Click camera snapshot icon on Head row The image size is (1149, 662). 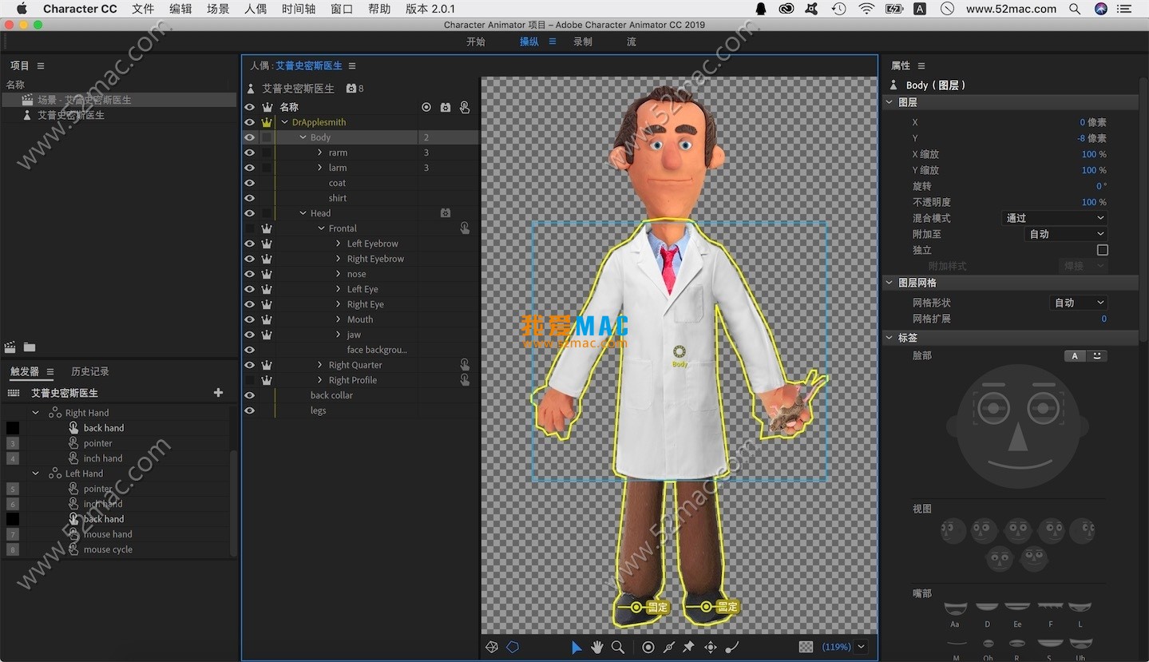446,213
